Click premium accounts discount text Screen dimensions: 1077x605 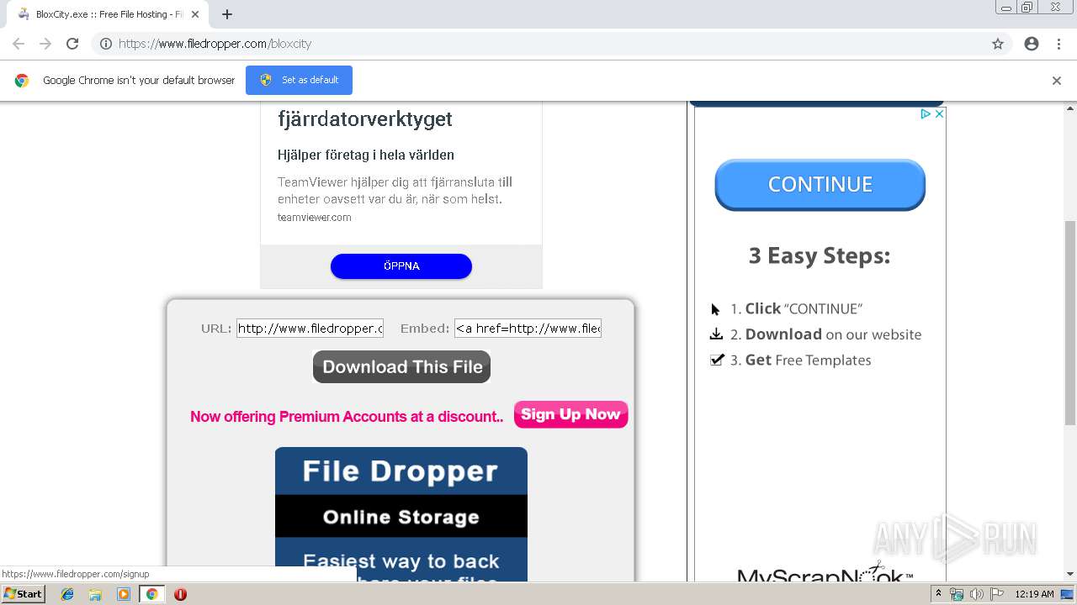click(347, 417)
